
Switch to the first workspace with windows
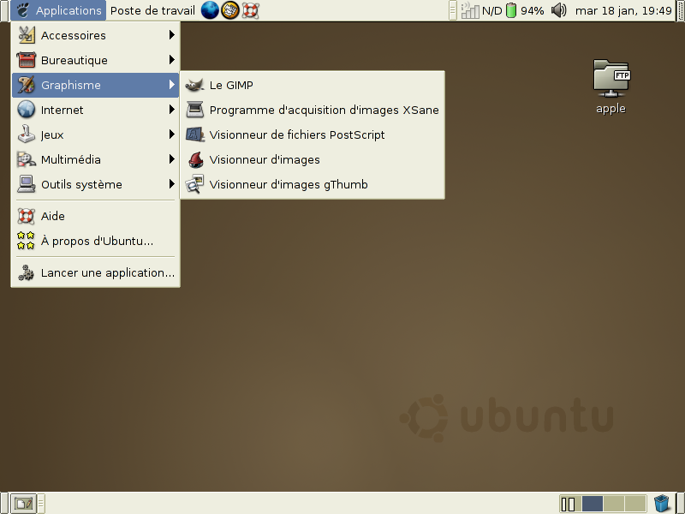point(570,504)
